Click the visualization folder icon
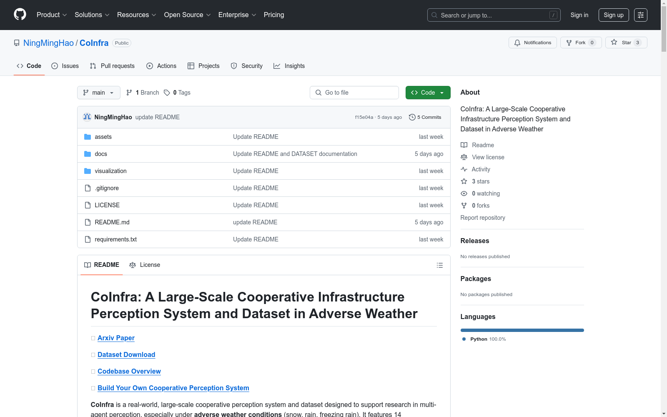The width and height of the screenshot is (667, 417). click(88, 171)
